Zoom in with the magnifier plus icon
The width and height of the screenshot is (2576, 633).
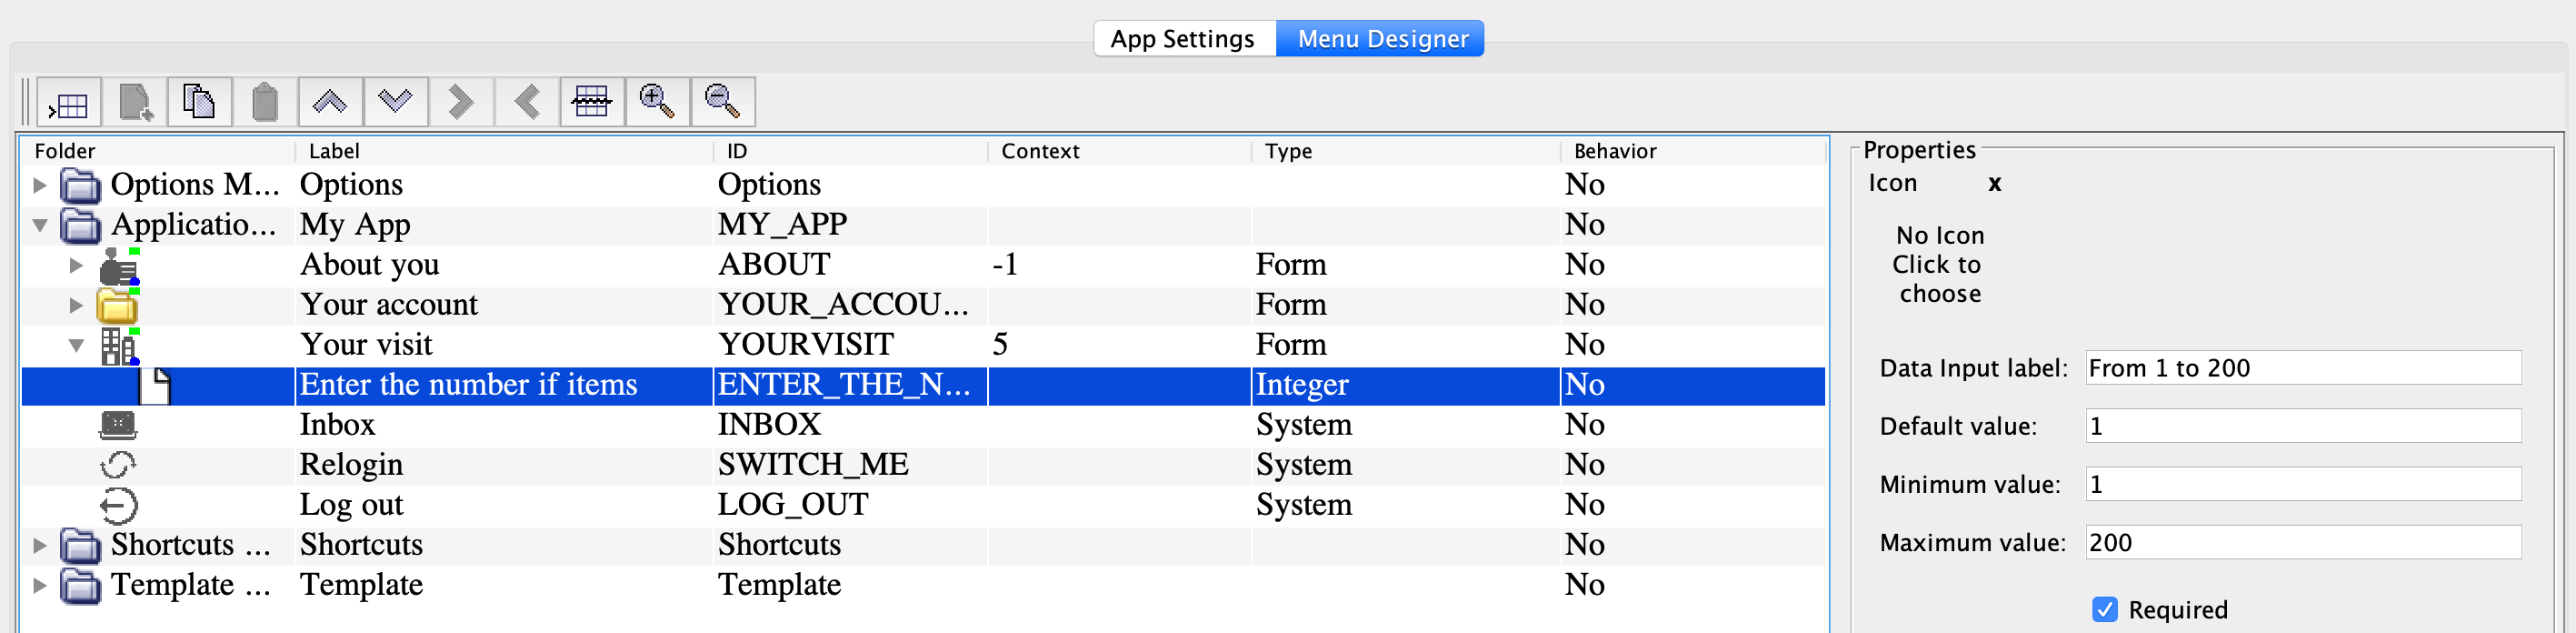point(656,102)
